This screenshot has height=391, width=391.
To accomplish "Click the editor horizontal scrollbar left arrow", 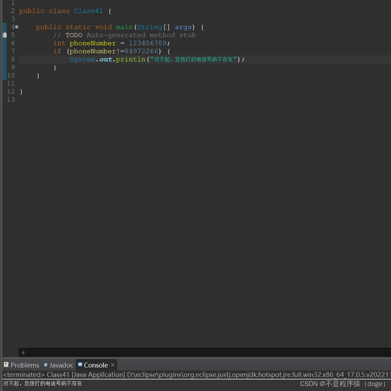I will 23,352.
